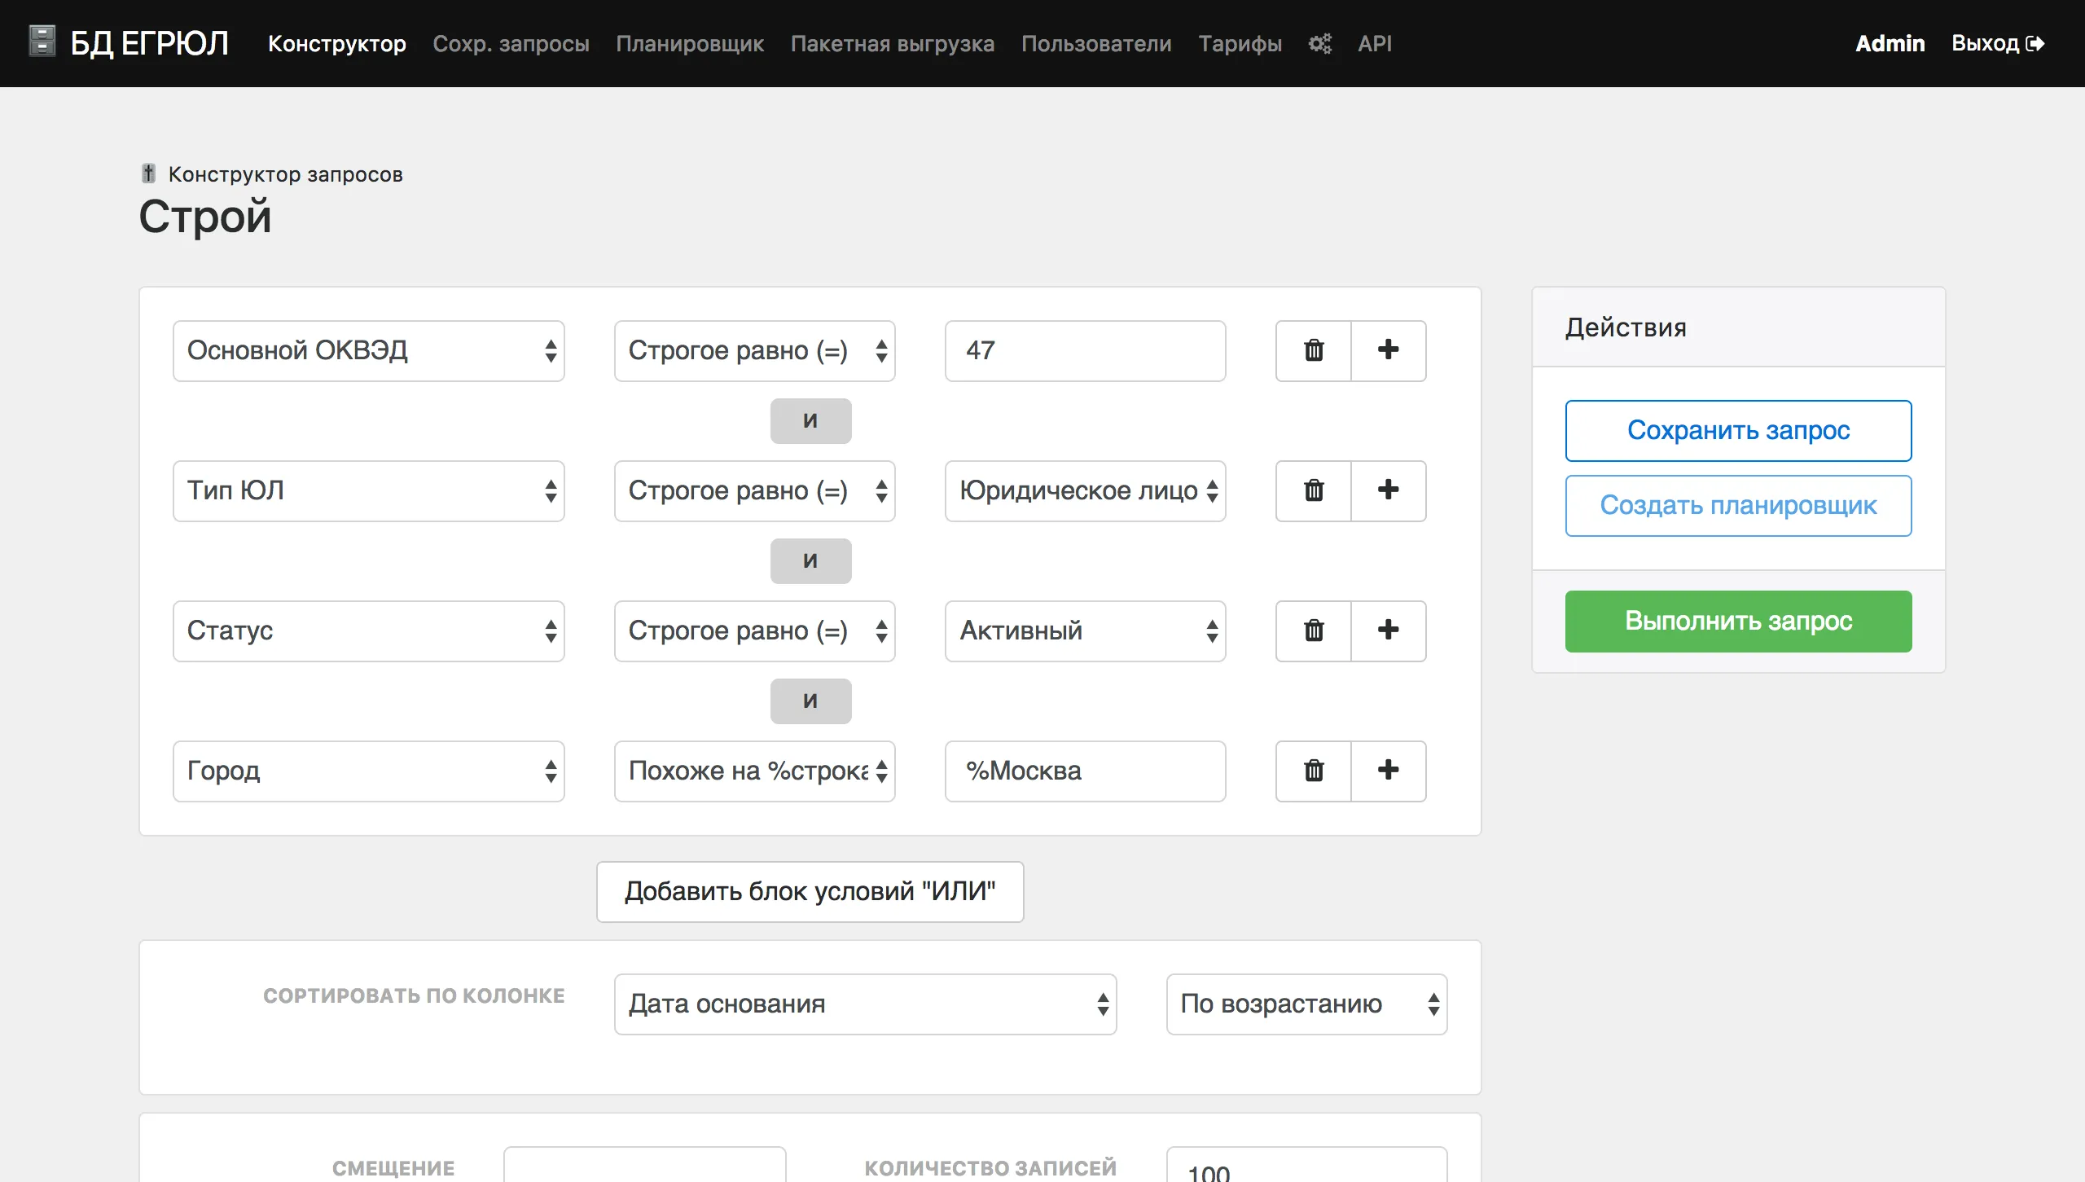Viewport: 2085px width, 1182px height.
Task: Toggle the И operator between Тип ЮЛ and Статус
Action: coord(810,560)
